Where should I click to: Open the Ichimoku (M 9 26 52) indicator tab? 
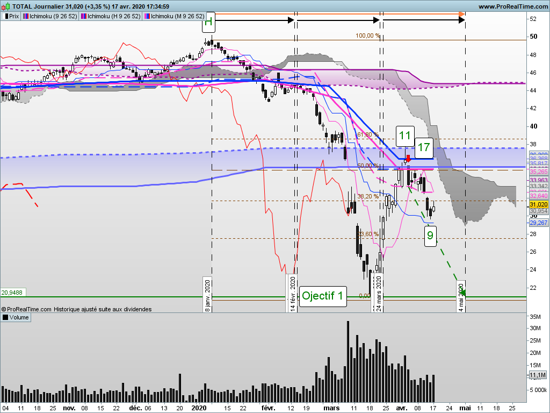coord(174,16)
